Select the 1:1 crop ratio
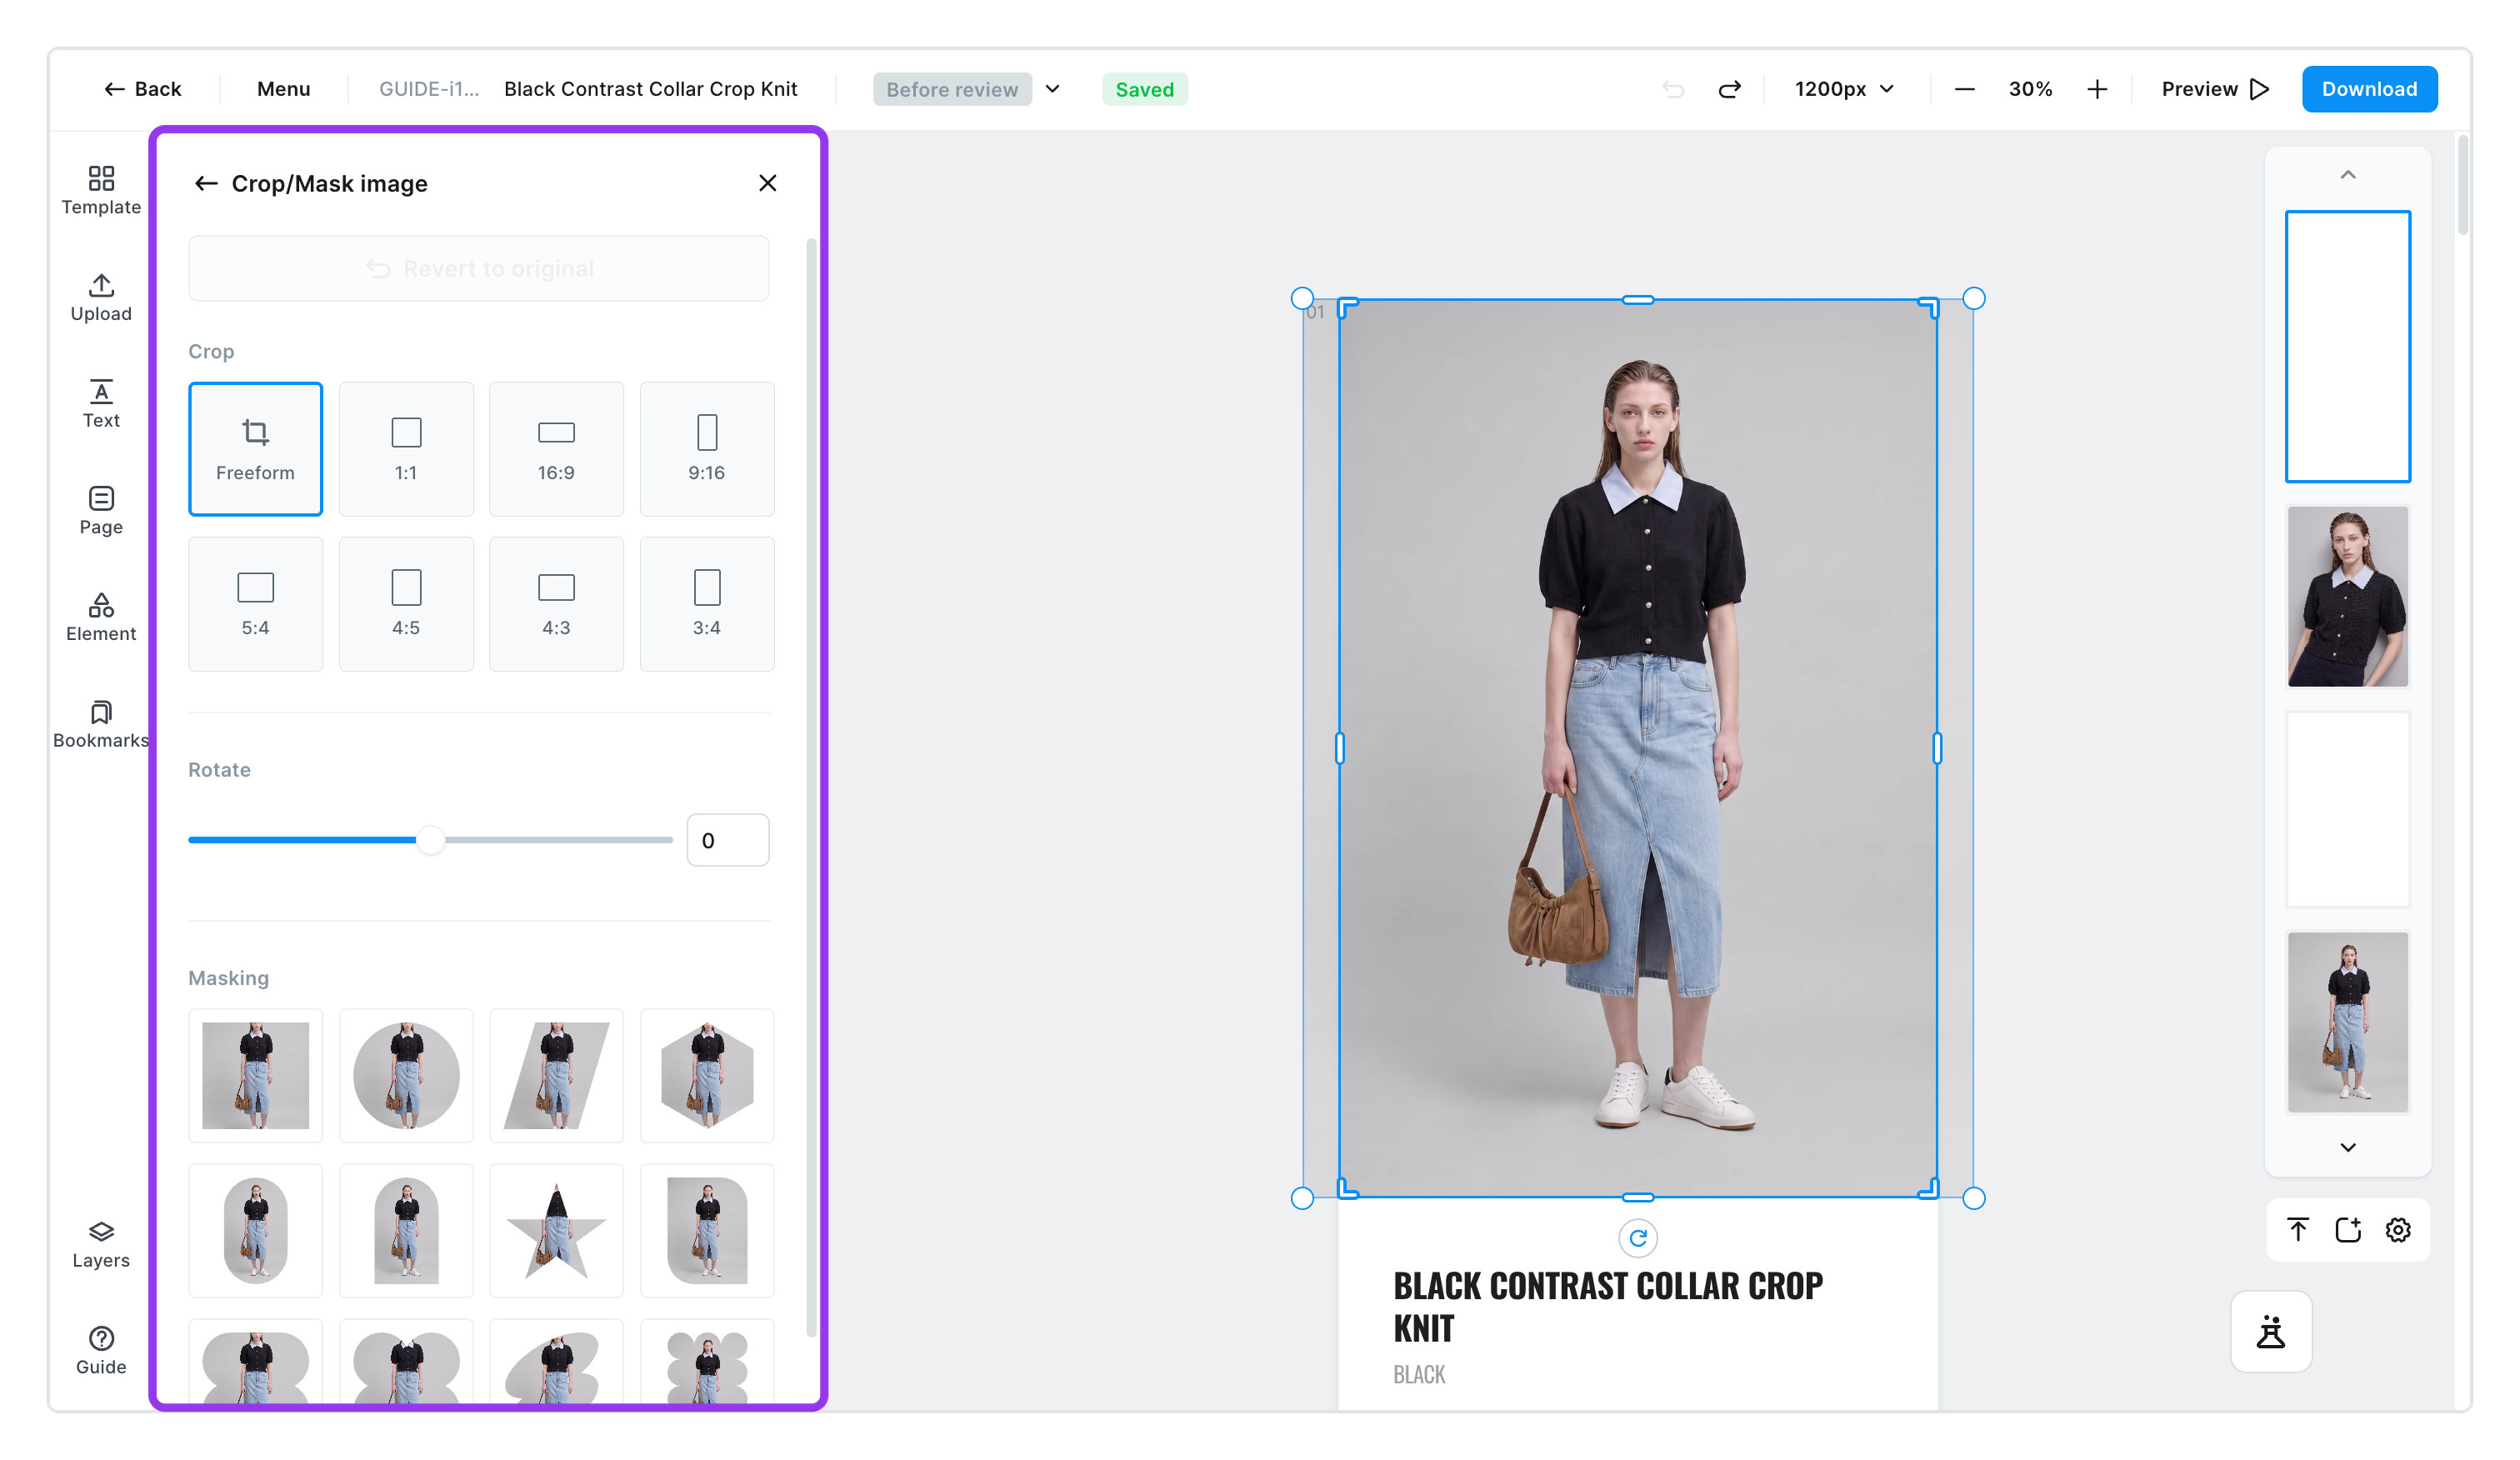 click(406, 448)
